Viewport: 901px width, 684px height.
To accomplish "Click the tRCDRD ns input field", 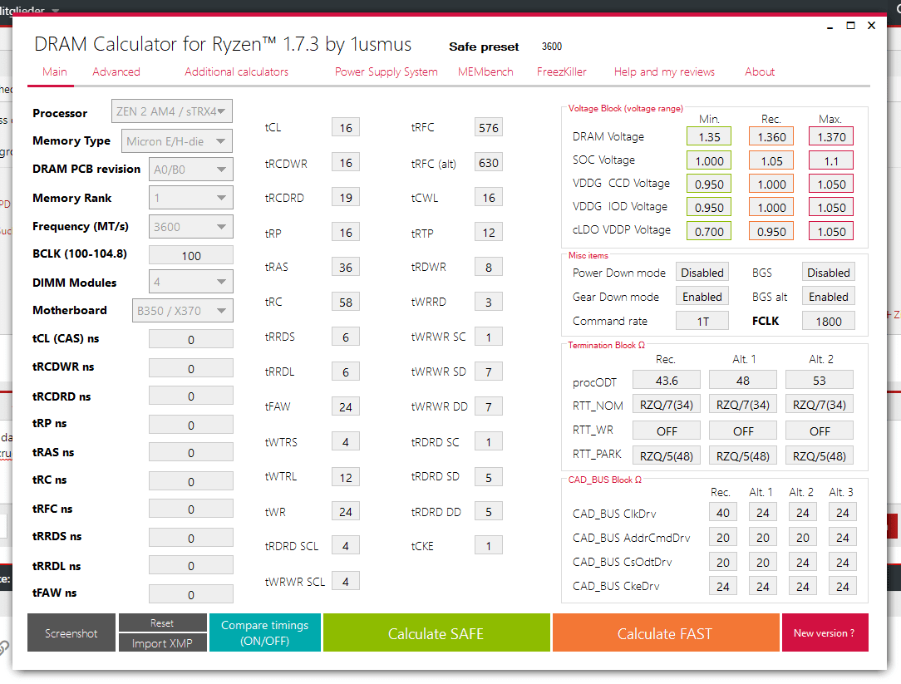I will [191, 396].
